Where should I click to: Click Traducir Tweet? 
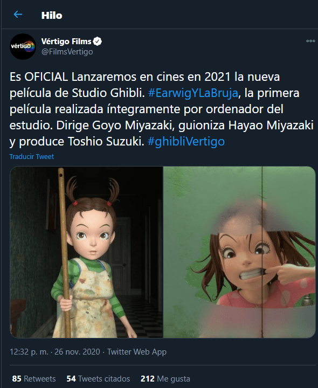coord(32,157)
